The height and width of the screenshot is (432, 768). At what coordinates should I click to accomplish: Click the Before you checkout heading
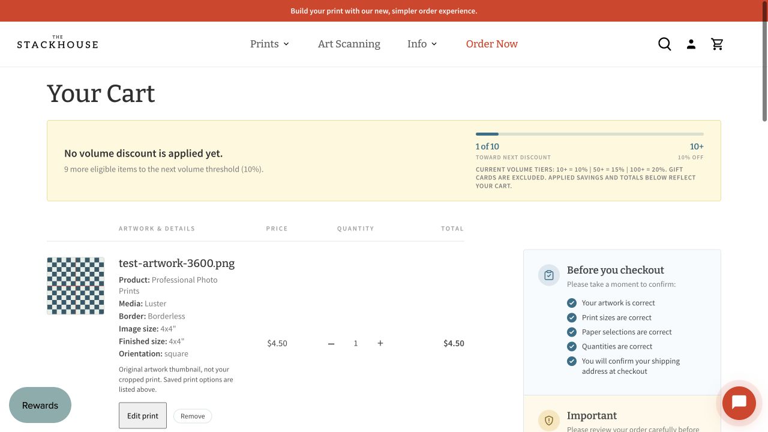(x=616, y=270)
